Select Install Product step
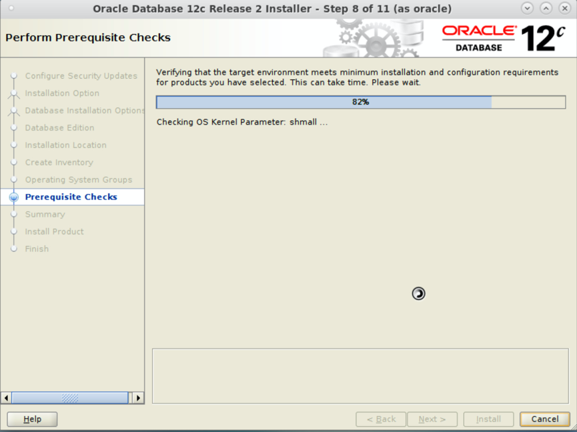Image resolution: width=577 pixels, height=432 pixels. point(54,231)
